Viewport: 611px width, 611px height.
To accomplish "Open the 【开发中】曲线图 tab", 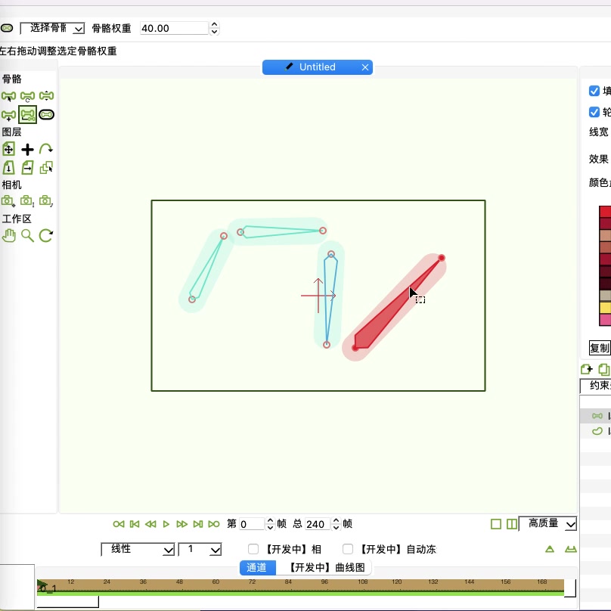I will [327, 567].
